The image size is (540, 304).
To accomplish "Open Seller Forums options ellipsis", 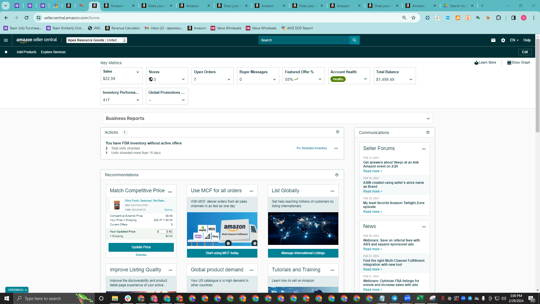I will coord(424,149).
